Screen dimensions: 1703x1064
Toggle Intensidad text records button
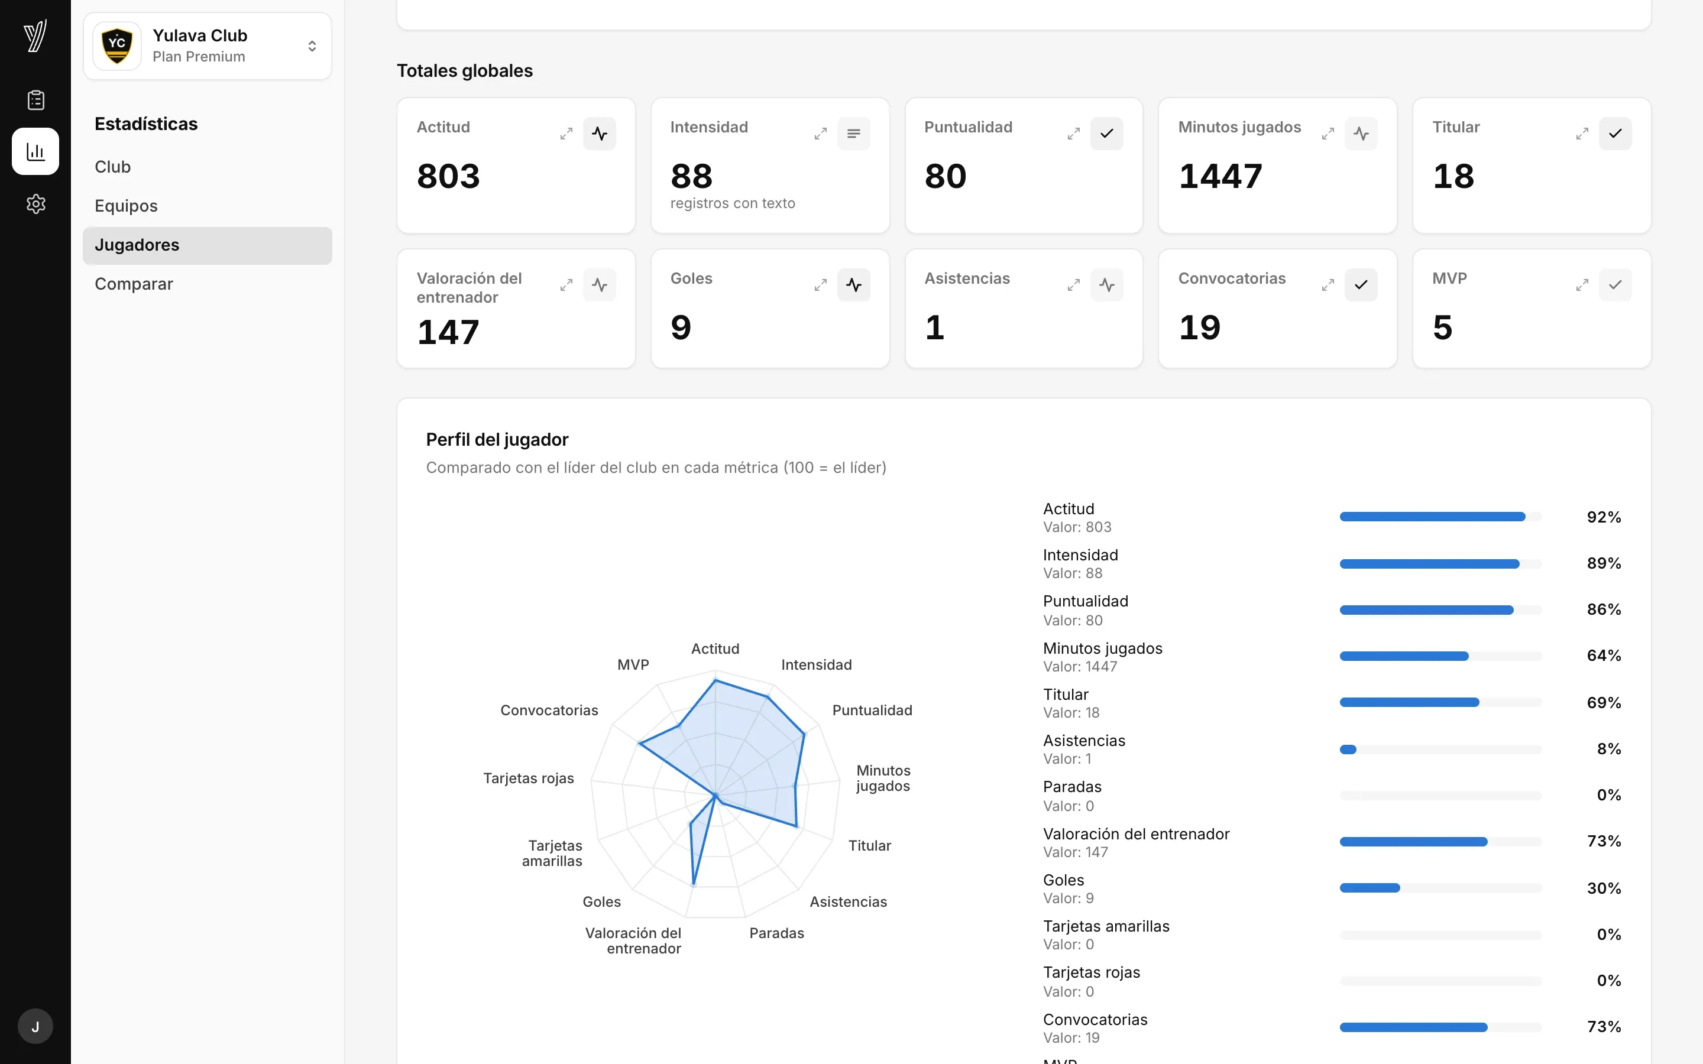(x=854, y=134)
